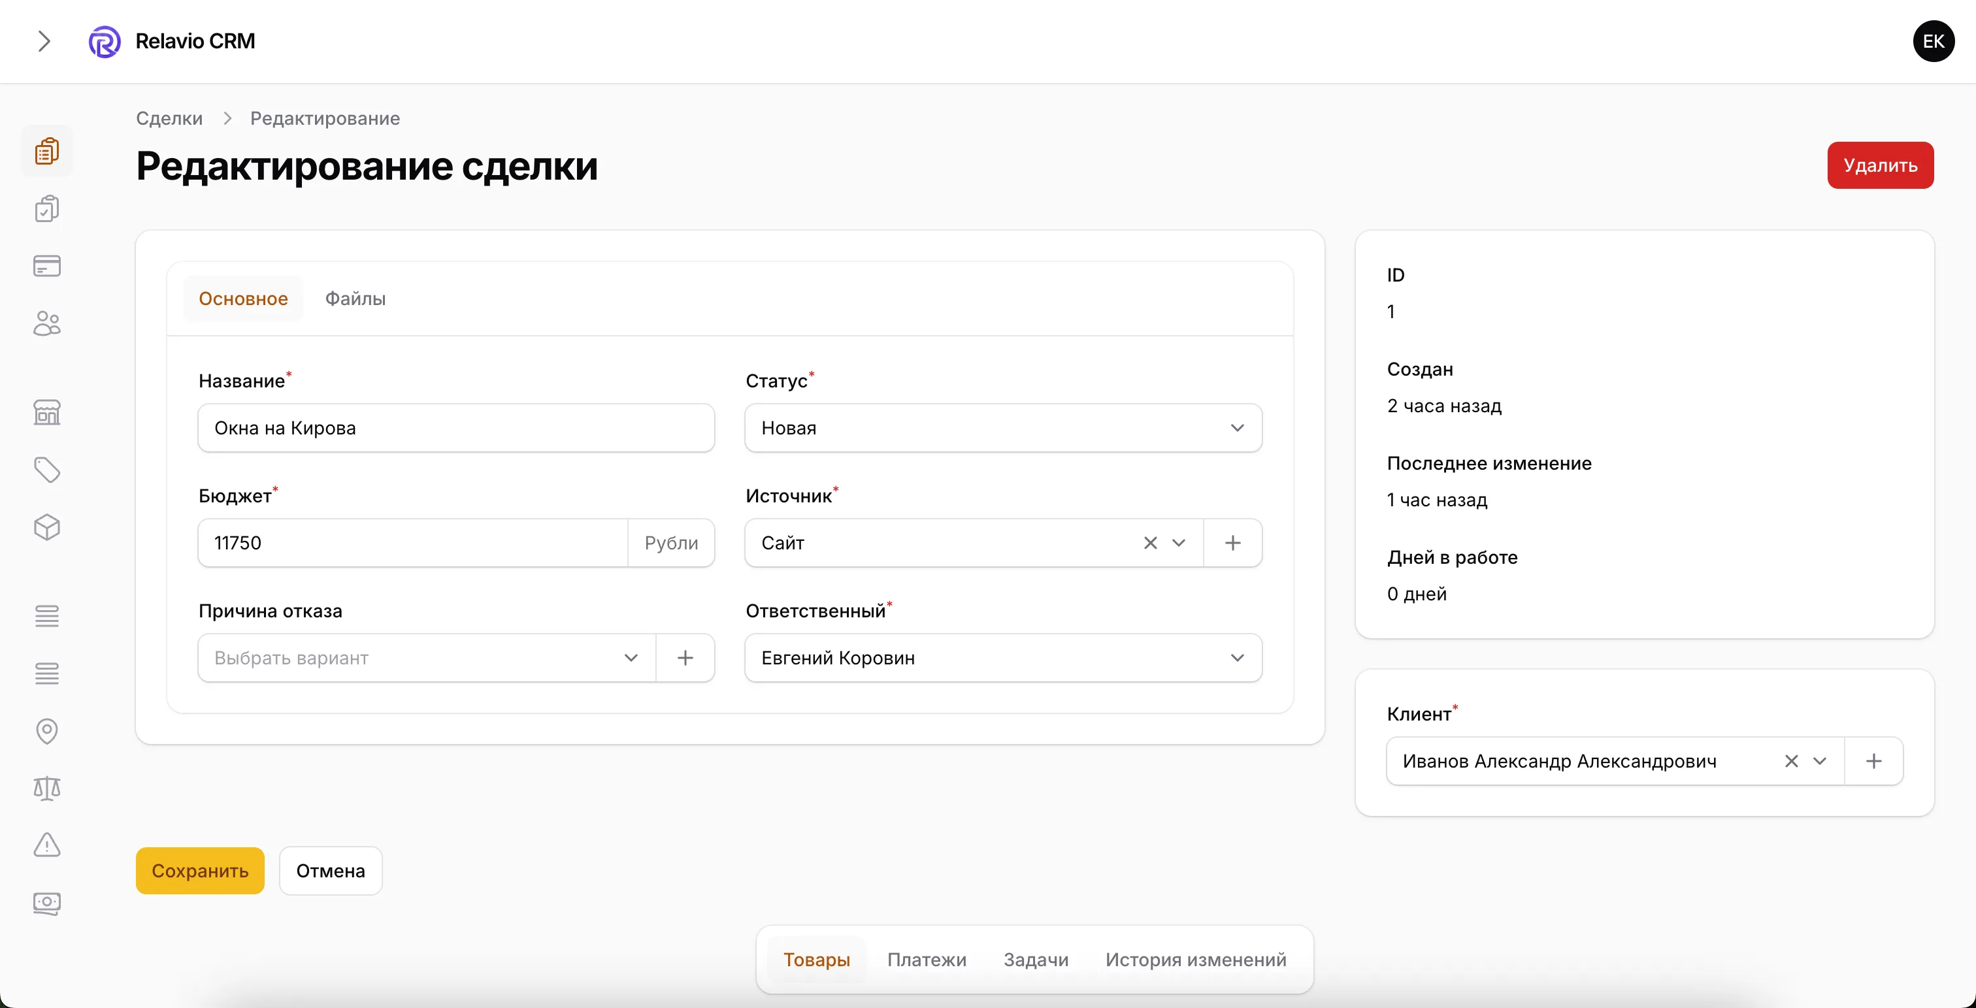Focus the Бюджет field with 11750

(x=413, y=543)
